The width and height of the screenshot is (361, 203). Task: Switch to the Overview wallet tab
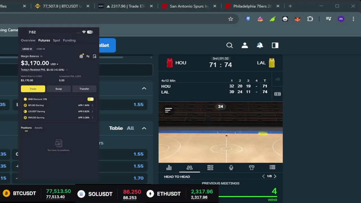pos(28,40)
